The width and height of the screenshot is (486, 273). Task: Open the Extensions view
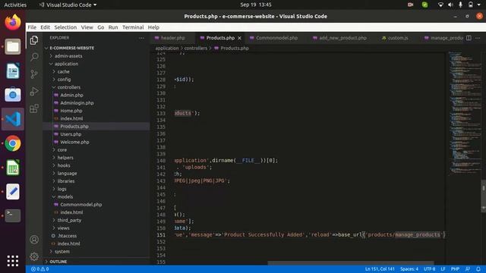pos(34,108)
